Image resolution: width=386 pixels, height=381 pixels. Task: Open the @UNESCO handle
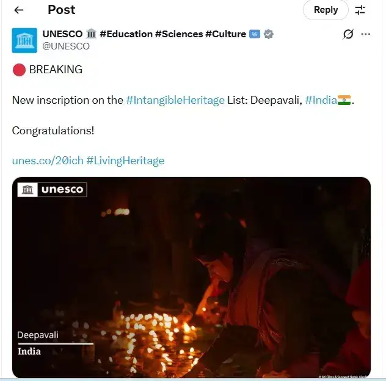(x=65, y=46)
